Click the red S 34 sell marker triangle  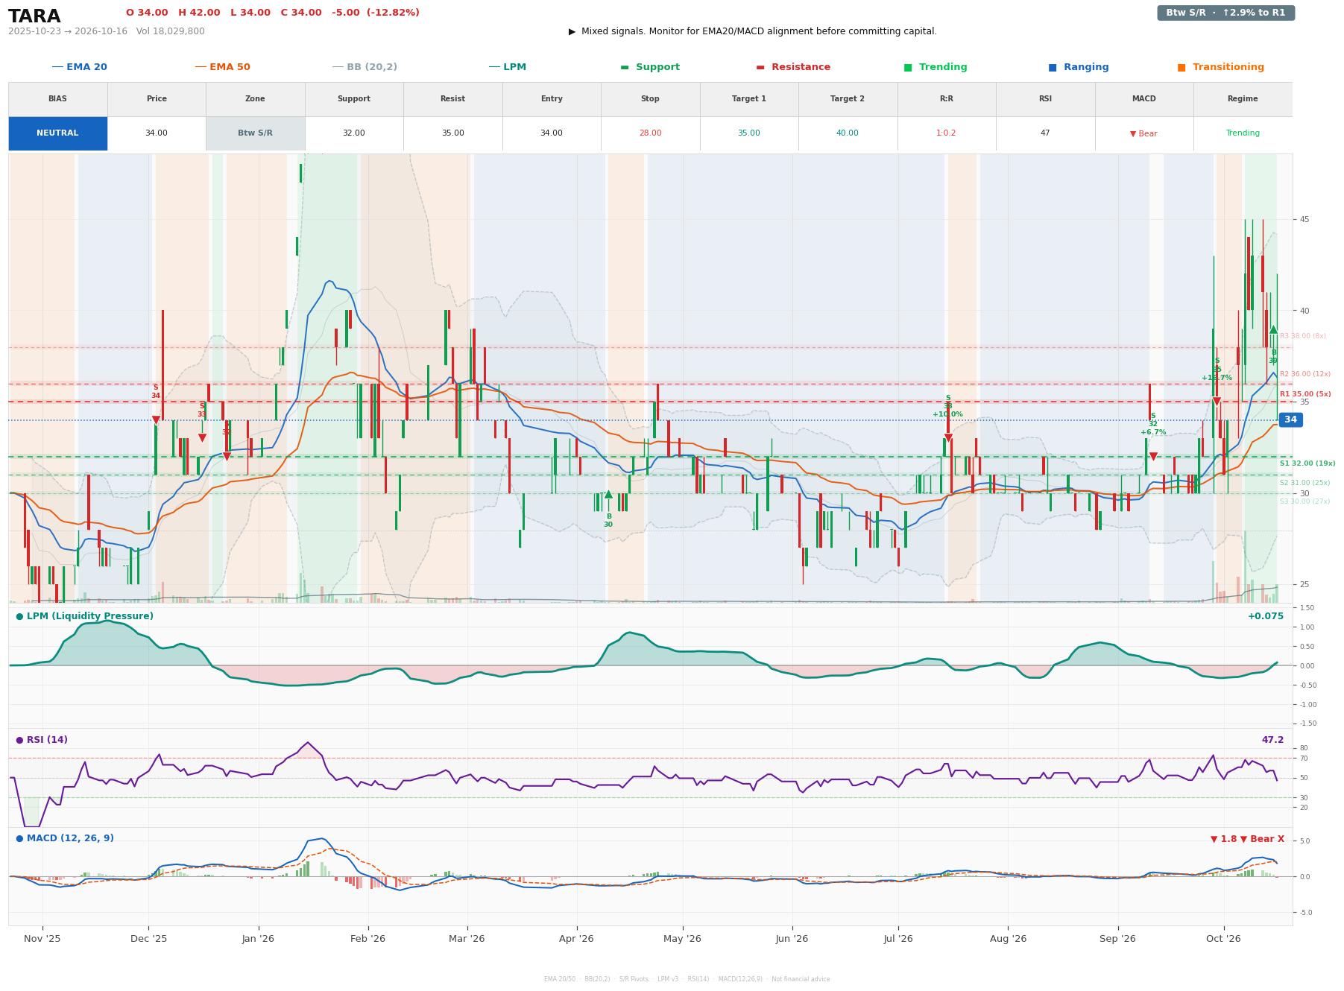tap(156, 420)
